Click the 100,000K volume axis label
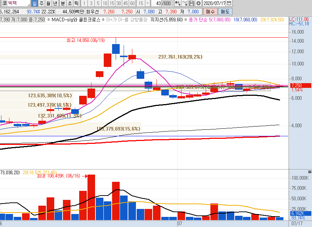The height and width of the screenshot is (227, 312). pyautogui.click(x=300, y=178)
